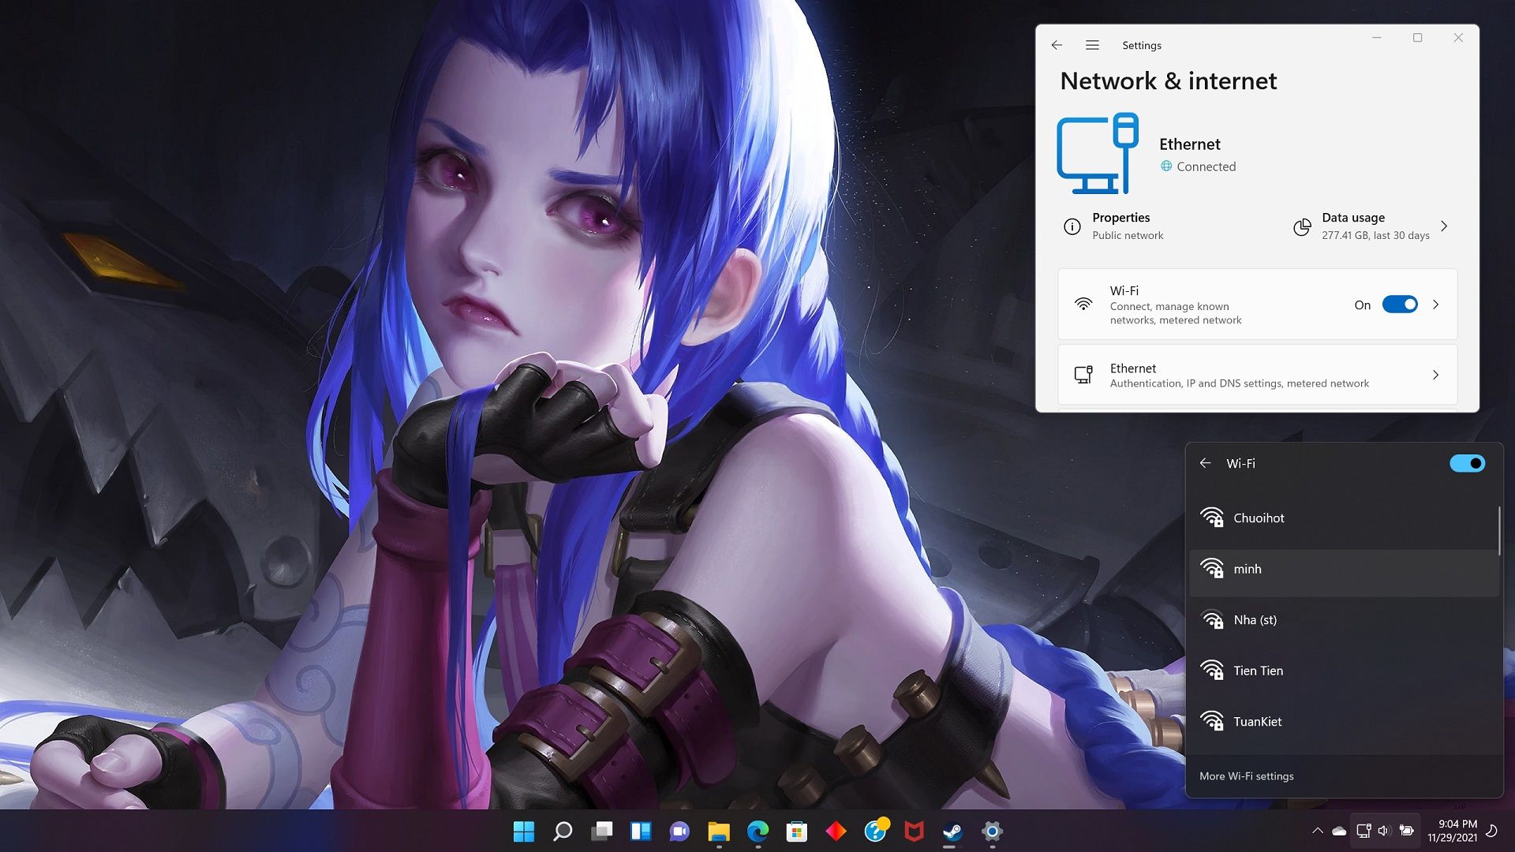Screen dimensions: 1515x852
Task: Open Widgets from the taskbar
Action: click(x=641, y=831)
